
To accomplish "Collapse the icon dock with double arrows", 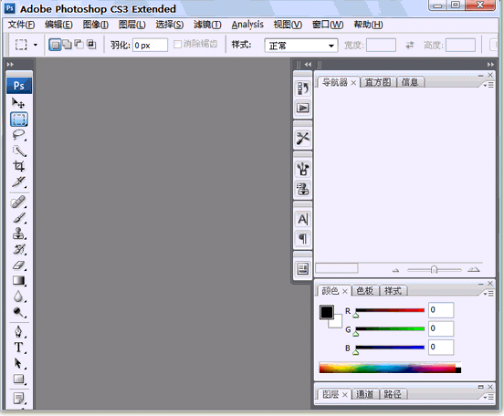I will click(x=308, y=65).
